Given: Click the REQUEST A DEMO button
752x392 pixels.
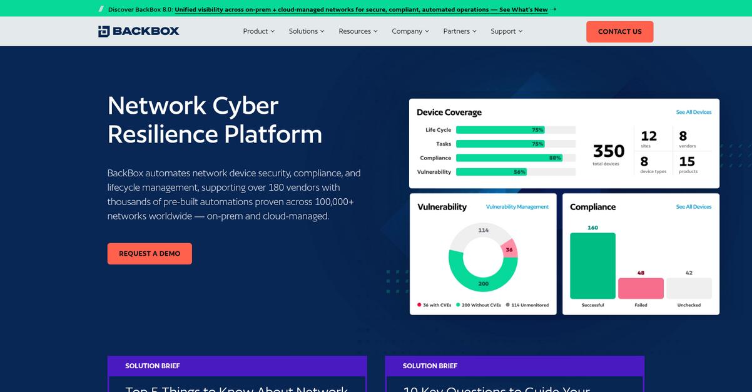Looking at the screenshot, I should [x=150, y=254].
